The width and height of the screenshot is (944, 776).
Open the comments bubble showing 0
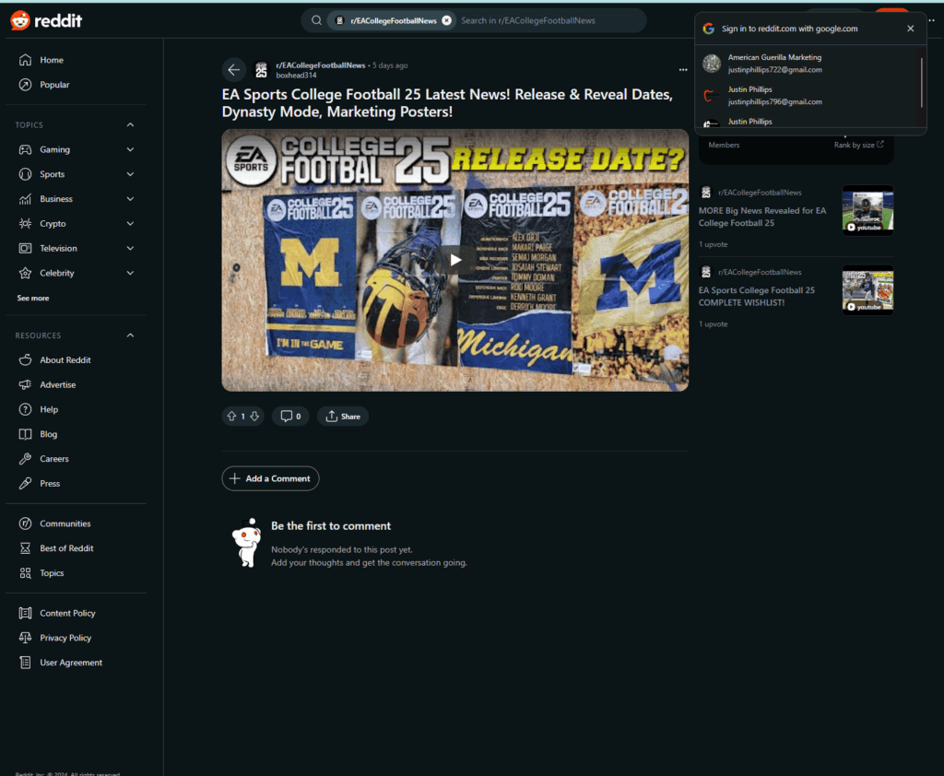point(289,417)
